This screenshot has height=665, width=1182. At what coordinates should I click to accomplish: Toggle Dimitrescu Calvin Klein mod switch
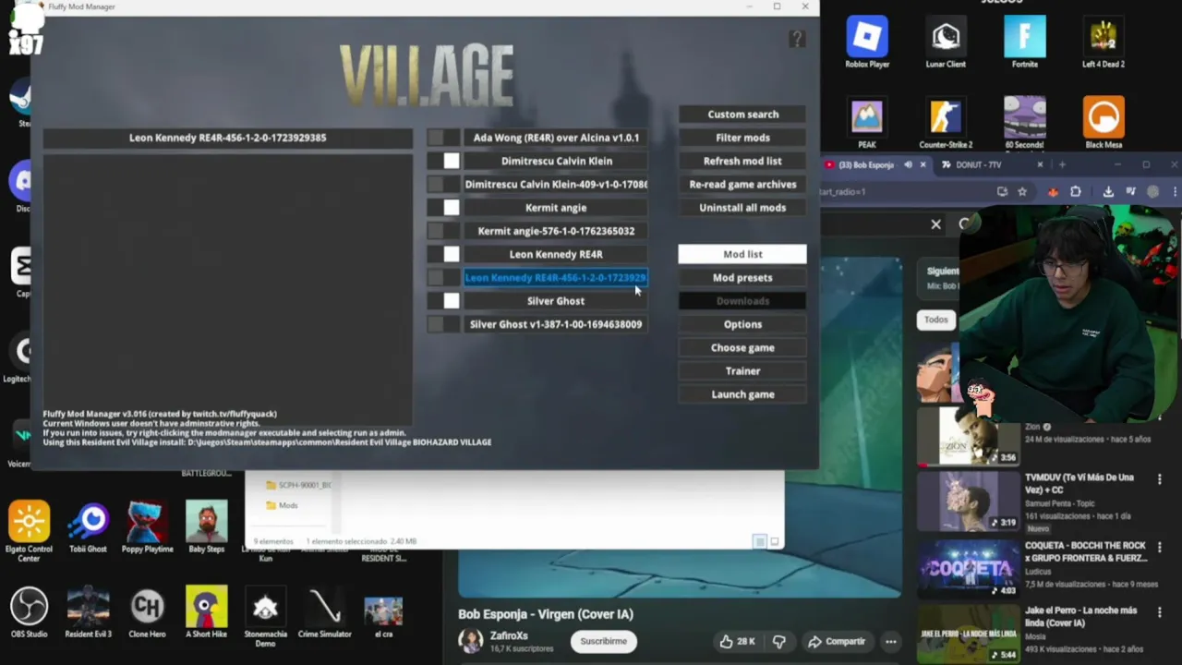click(443, 161)
